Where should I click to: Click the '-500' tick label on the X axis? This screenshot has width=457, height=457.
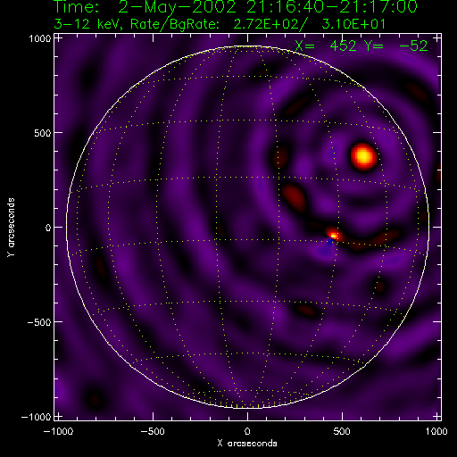pos(153,431)
